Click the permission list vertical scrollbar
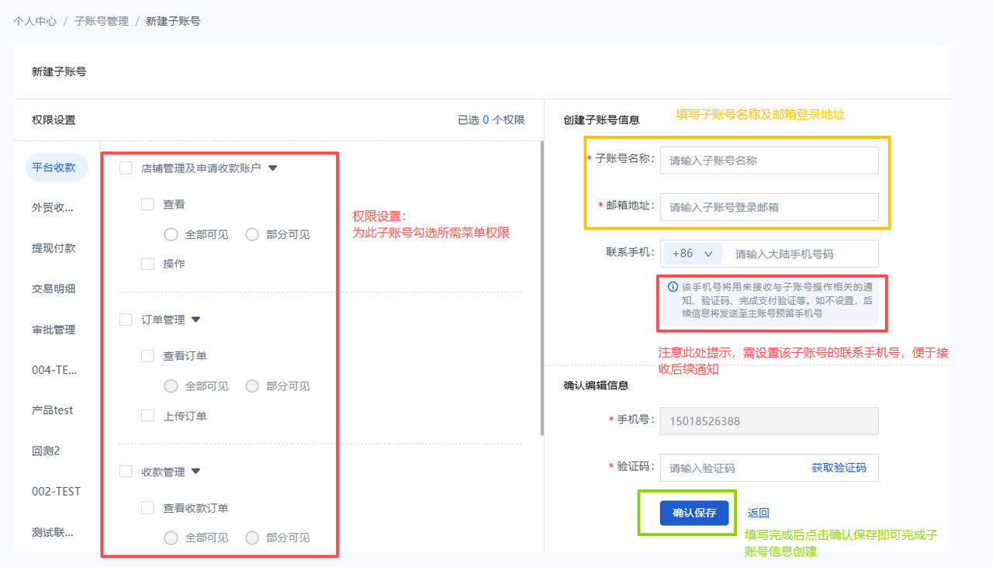The image size is (993, 567). 541,288
